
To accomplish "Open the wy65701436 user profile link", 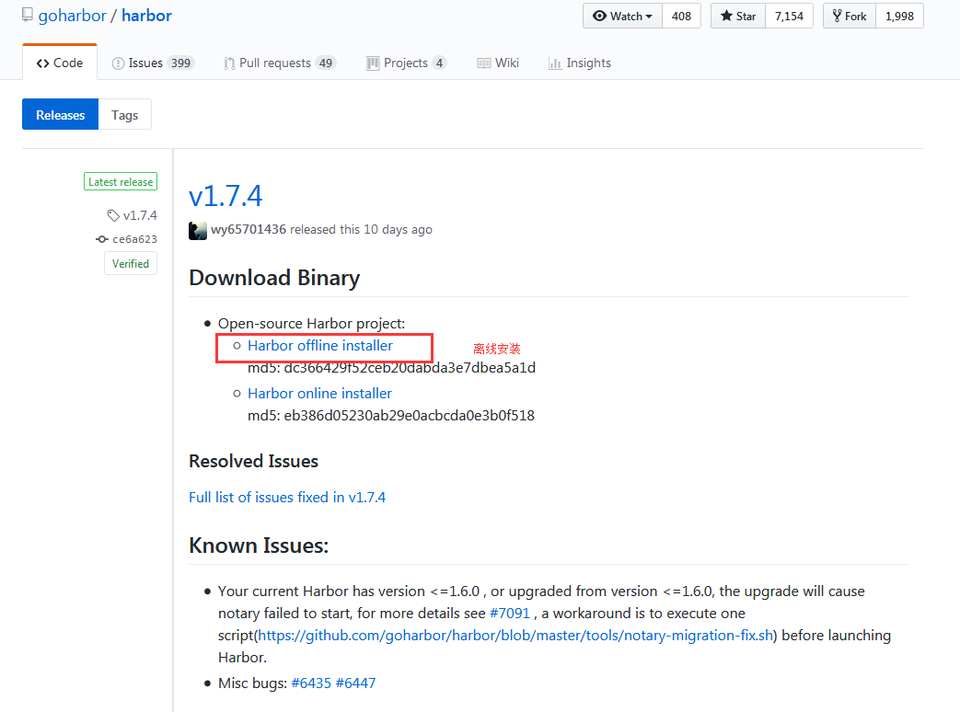I will [x=249, y=229].
